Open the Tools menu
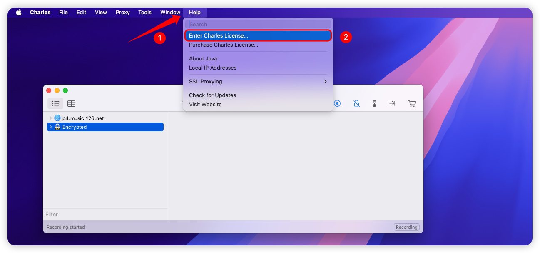540x253 pixels. (x=145, y=13)
